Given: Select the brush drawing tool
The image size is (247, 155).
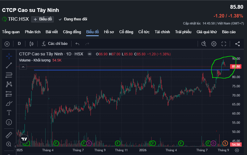Looking at the screenshot, I should pos(9,103).
